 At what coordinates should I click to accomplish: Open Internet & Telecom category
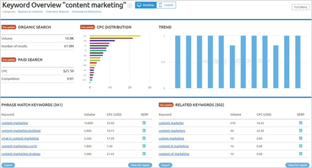click(57, 12)
